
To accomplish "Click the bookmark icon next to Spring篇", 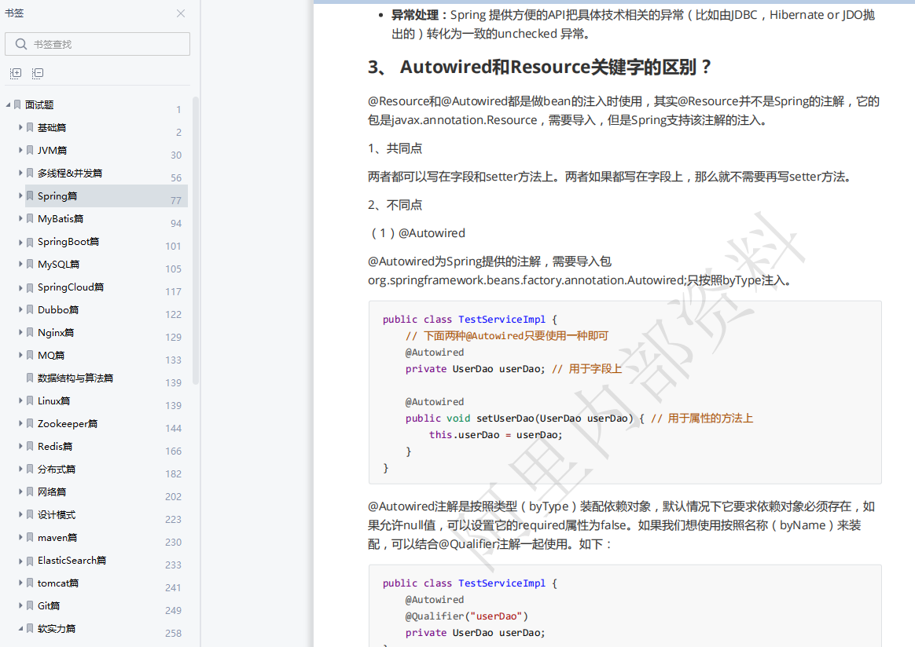I will coord(30,196).
